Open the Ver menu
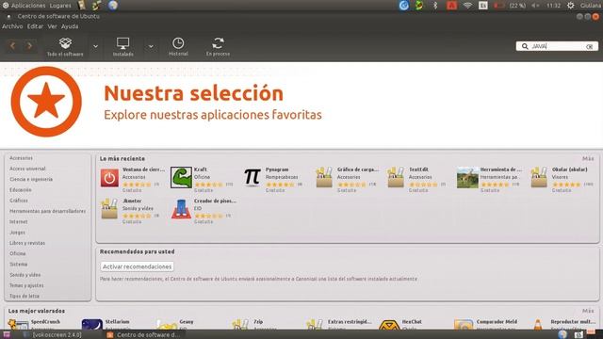 click(53, 26)
